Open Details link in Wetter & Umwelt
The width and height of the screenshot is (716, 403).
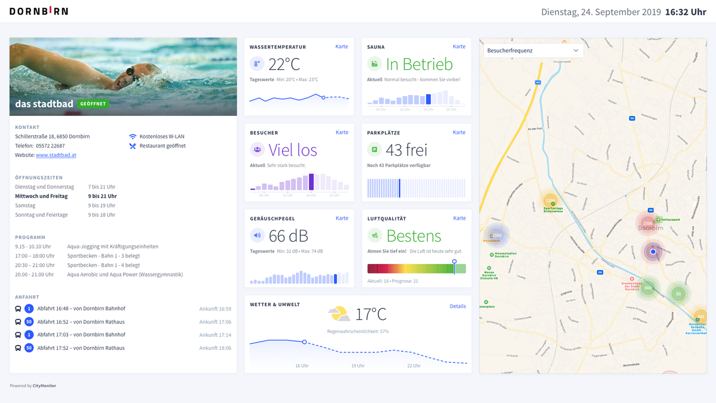click(x=458, y=306)
